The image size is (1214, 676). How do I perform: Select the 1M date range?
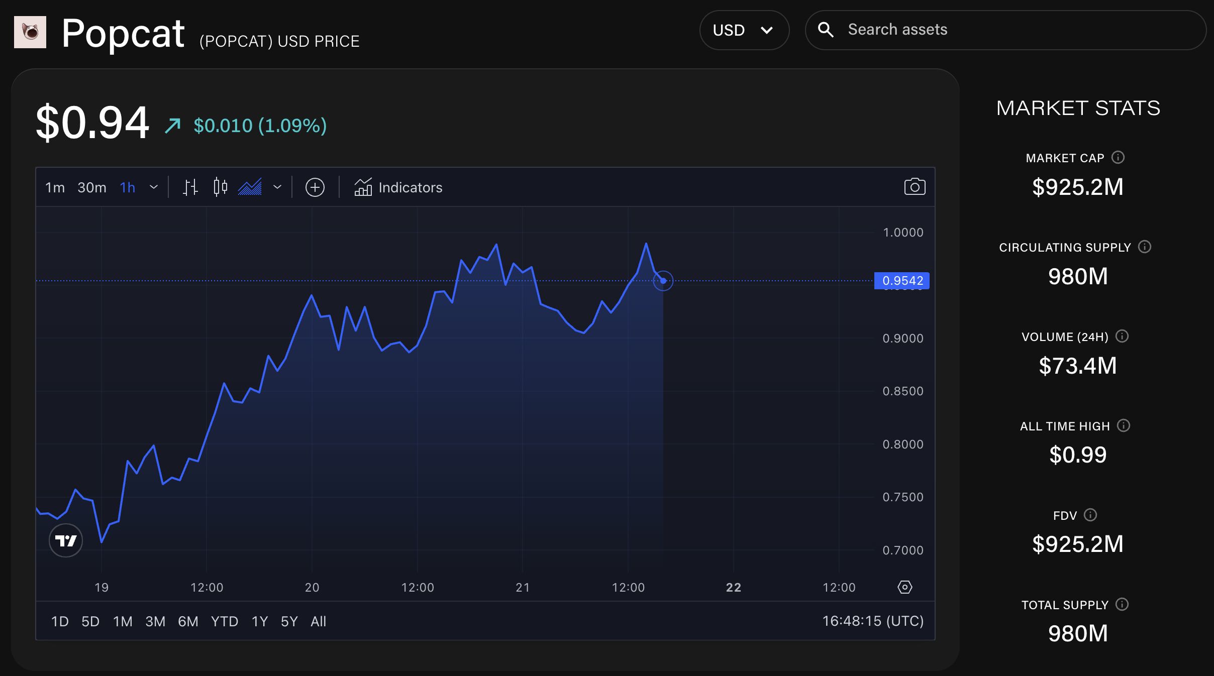pyautogui.click(x=123, y=622)
